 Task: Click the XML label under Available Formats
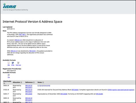9,65
